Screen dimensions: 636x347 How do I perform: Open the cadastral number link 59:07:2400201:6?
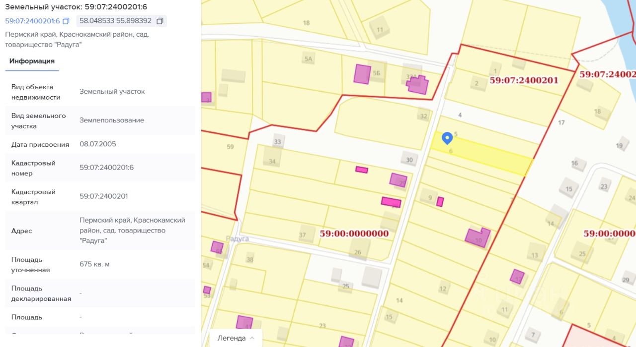click(x=32, y=21)
